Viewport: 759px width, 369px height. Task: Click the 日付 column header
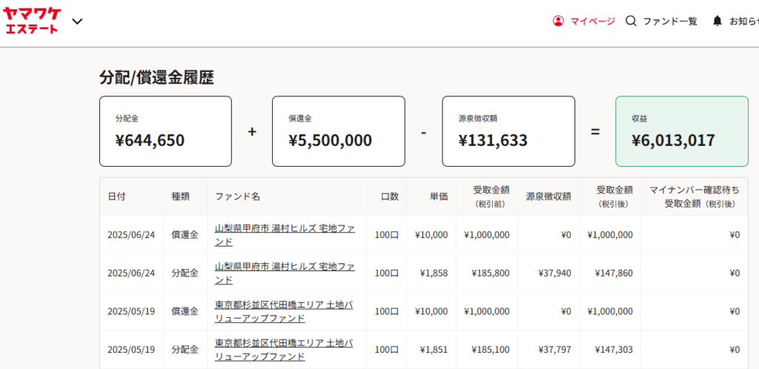116,196
